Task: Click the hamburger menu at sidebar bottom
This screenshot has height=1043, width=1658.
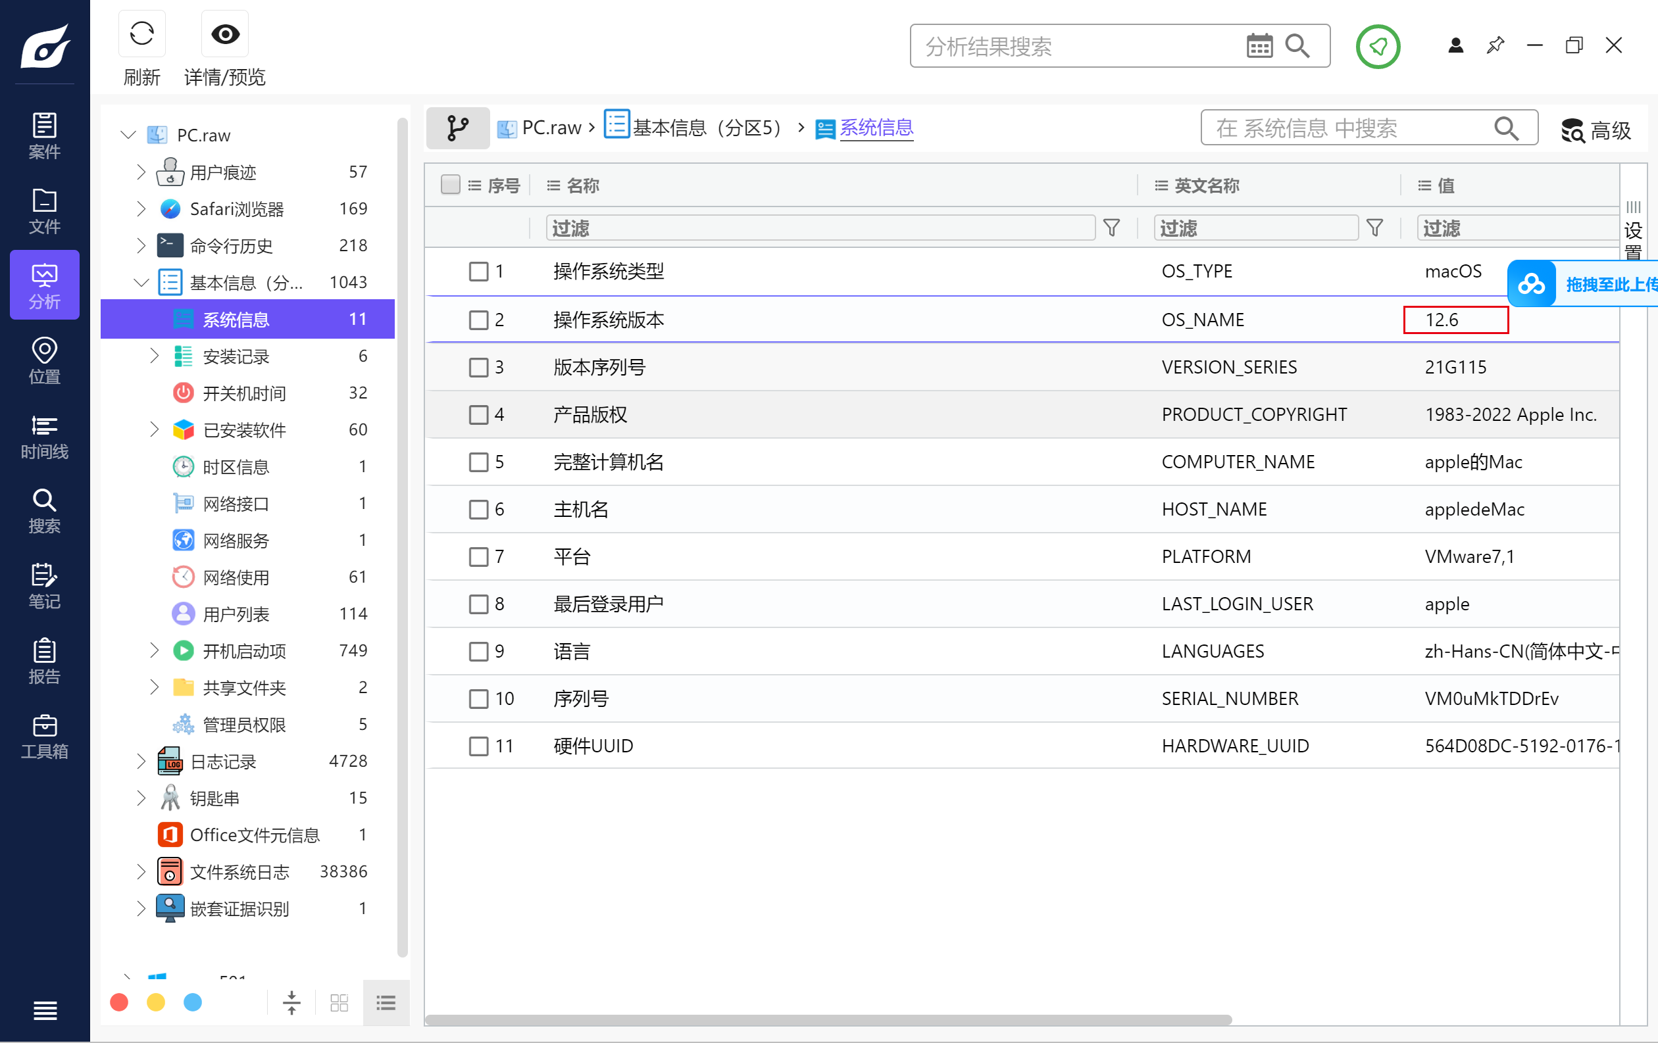Action: pos(45,1010)
